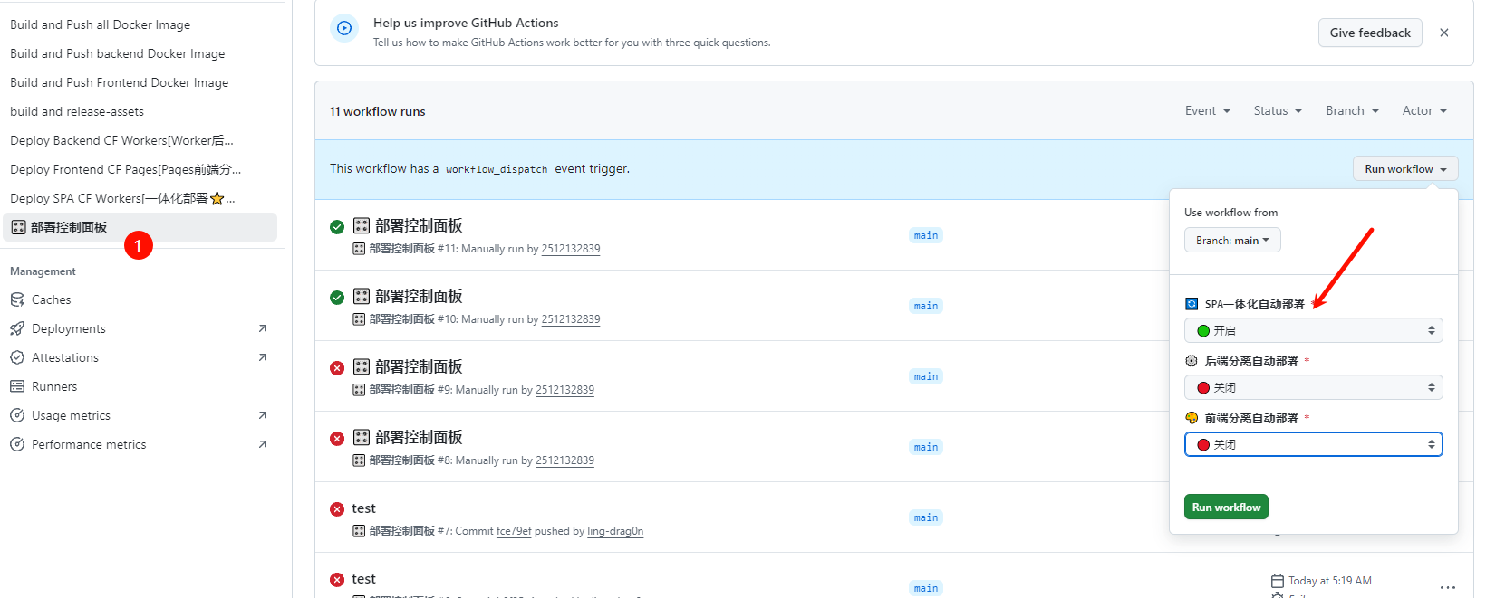Click main branch label on test run #7
Image resolution: width=1486 pixels, height=598 pixels.
pyautogui.click(x=926, y=517)
